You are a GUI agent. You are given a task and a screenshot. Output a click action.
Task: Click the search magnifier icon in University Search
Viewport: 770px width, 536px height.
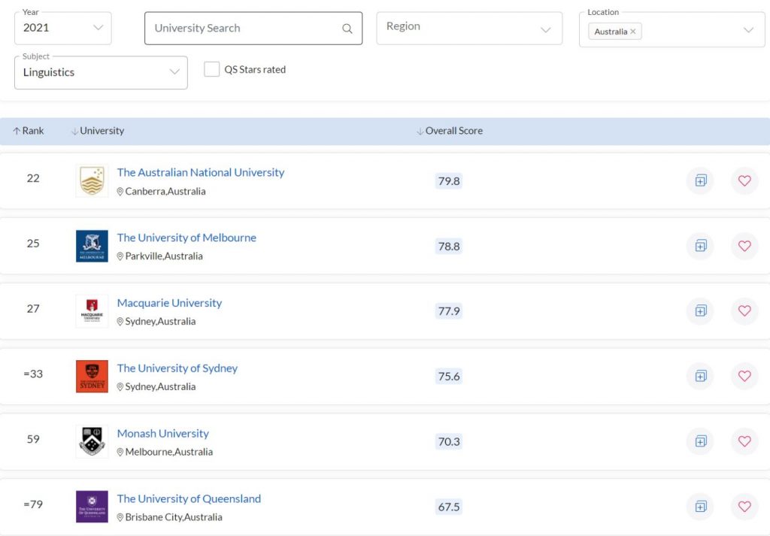[x=347, y=29]
